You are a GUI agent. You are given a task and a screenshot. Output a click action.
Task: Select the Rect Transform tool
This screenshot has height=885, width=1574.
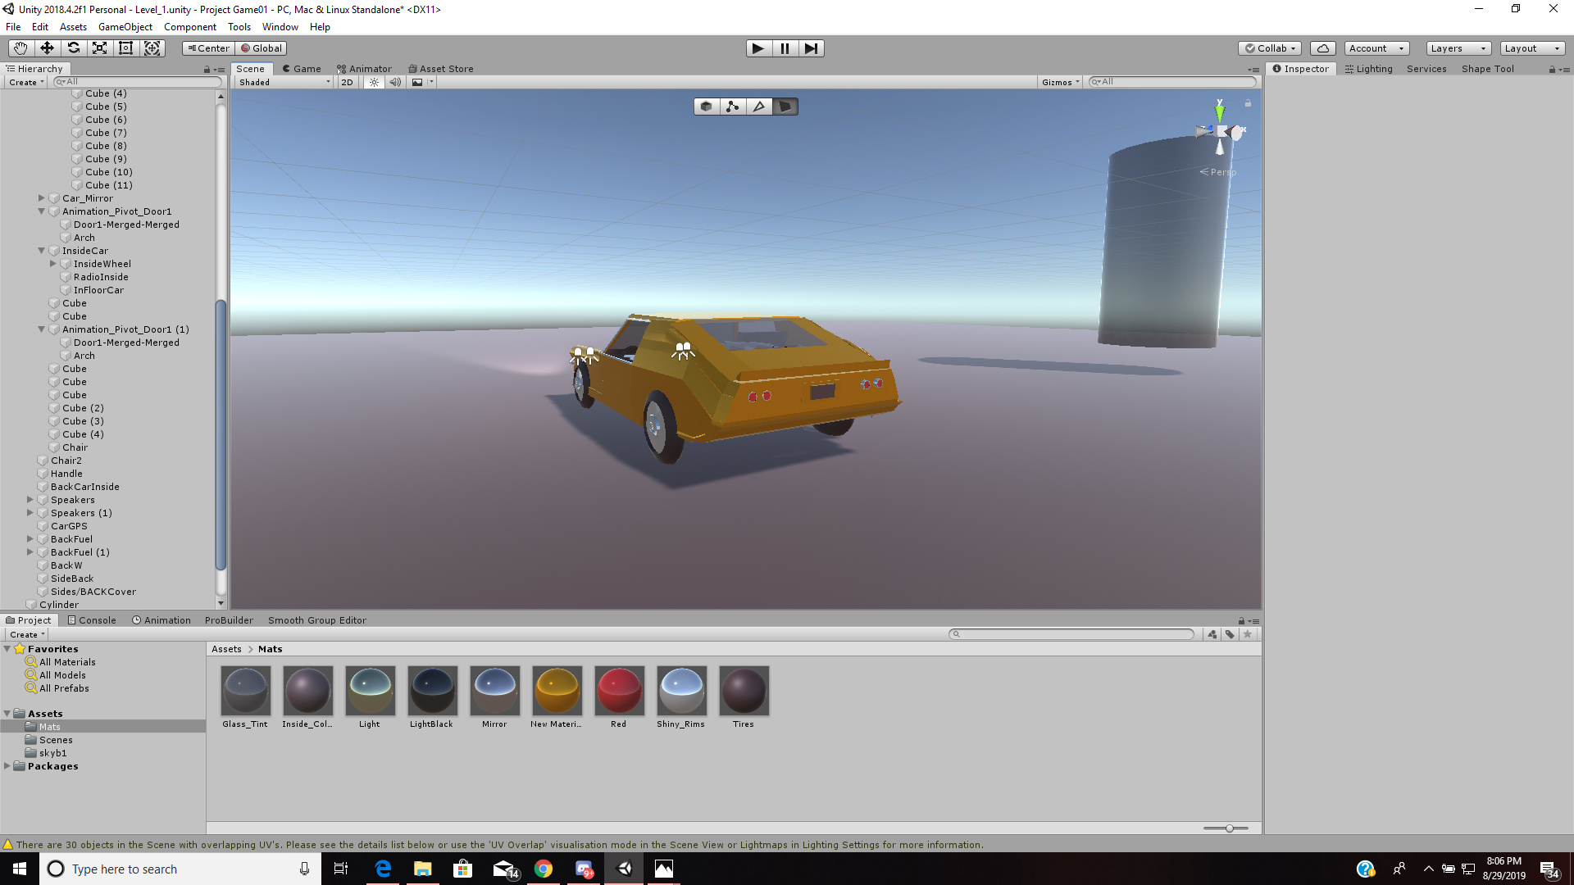(125, 48)
